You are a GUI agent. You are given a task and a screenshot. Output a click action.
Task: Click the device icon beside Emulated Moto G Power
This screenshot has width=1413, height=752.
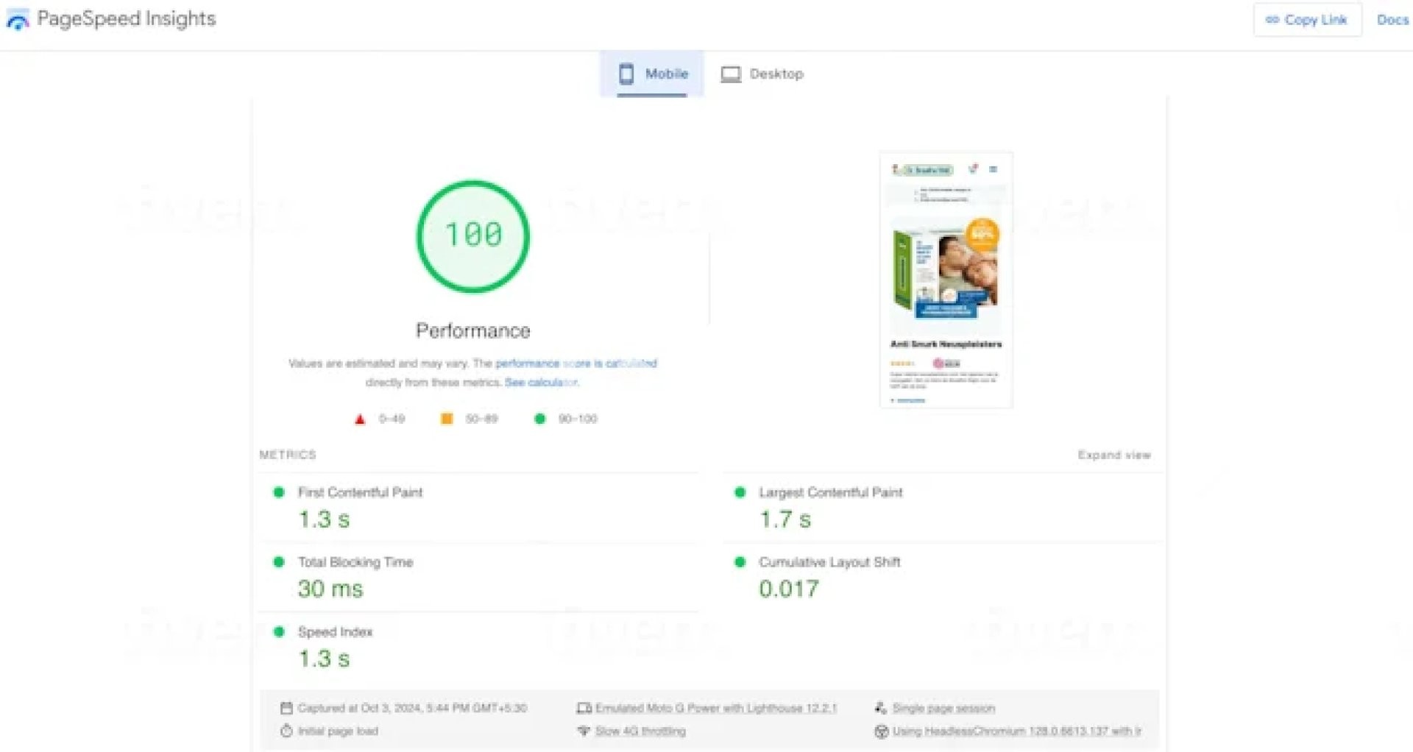(584, 708)
